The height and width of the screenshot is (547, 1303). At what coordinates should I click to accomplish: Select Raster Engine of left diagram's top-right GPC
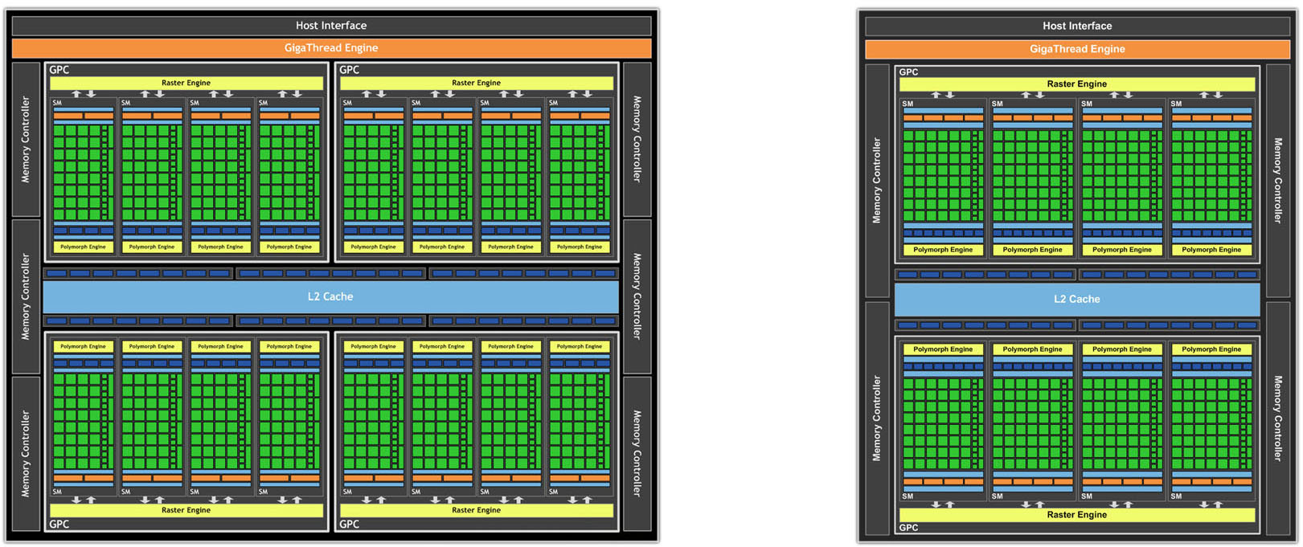point(476,83)
